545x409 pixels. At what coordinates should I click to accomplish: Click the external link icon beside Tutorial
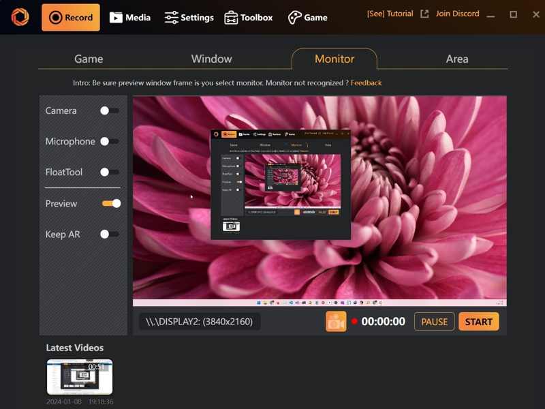(x=424, y=14)
